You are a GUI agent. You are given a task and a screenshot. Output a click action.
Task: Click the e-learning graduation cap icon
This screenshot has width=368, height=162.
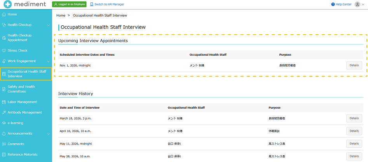click(x=3, y=123)
